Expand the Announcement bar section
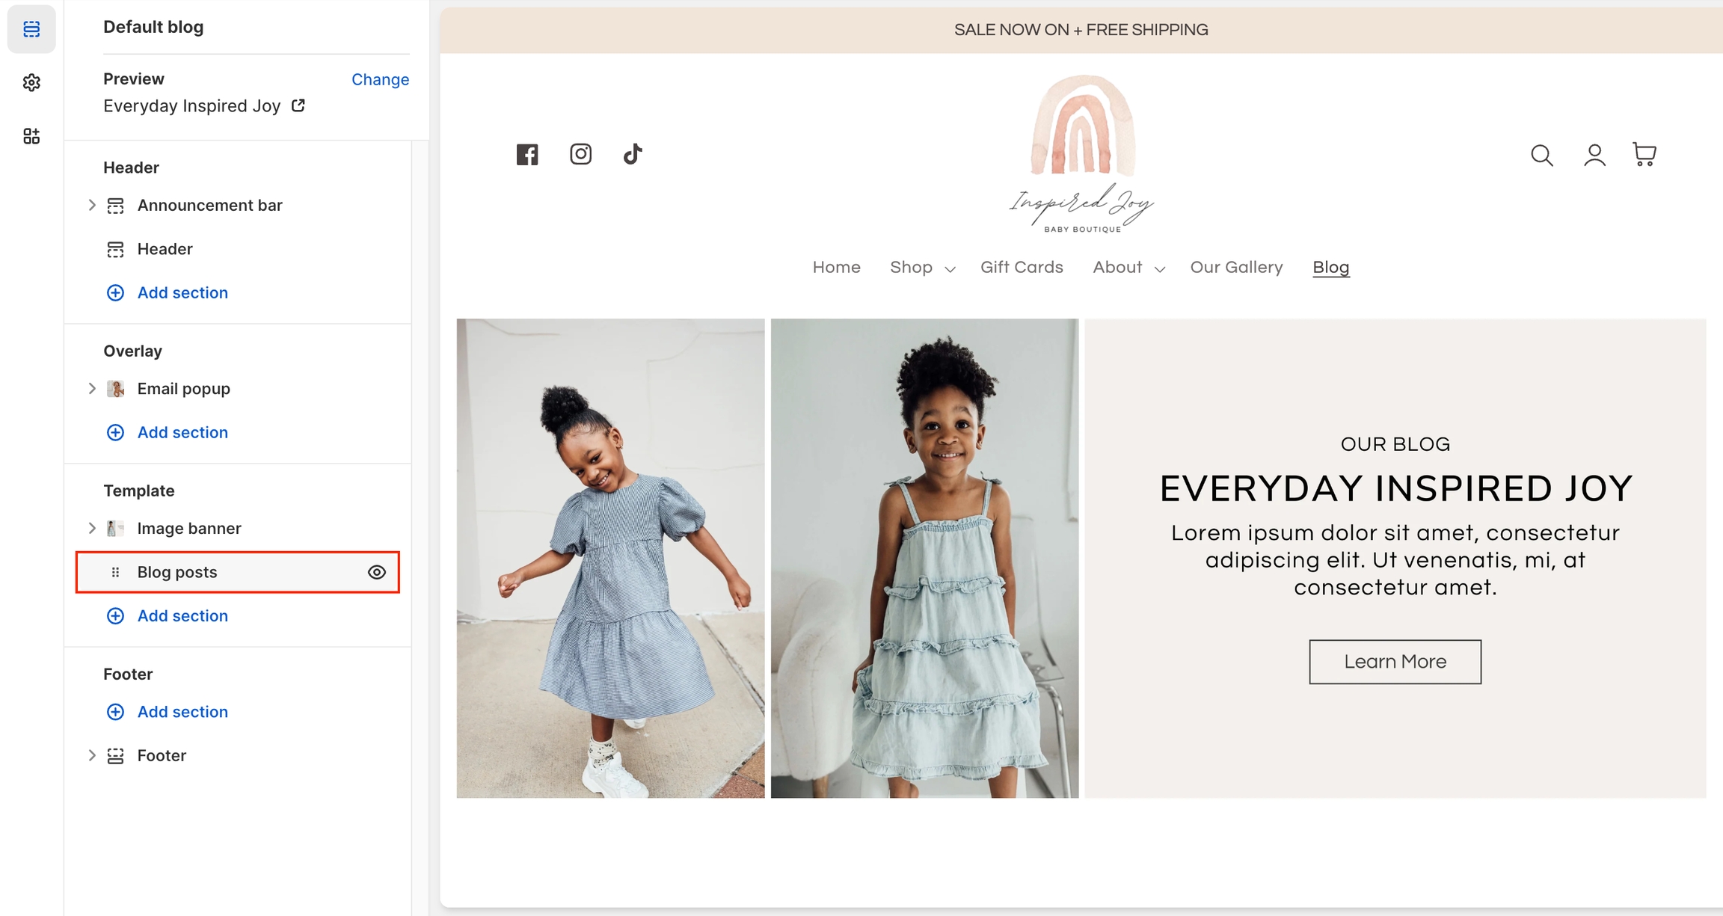Screen dimensions: 1723x916 coord(92,205)
